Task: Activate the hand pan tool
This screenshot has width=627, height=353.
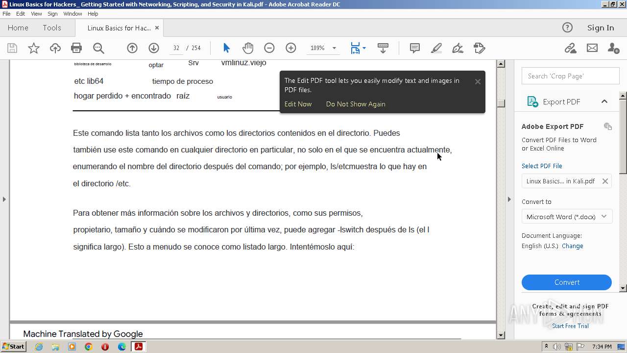Action: (248, 48)
